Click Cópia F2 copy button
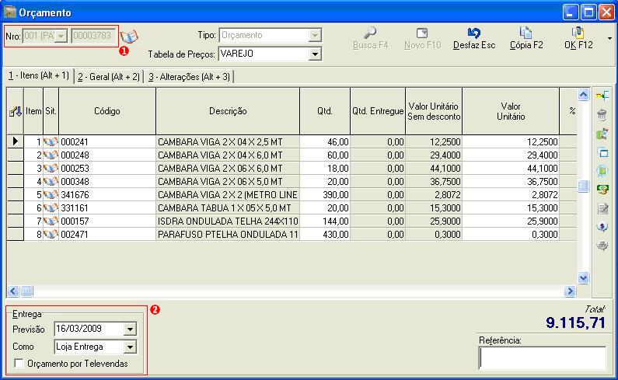The image size is (618, 380). click(526, 38)
